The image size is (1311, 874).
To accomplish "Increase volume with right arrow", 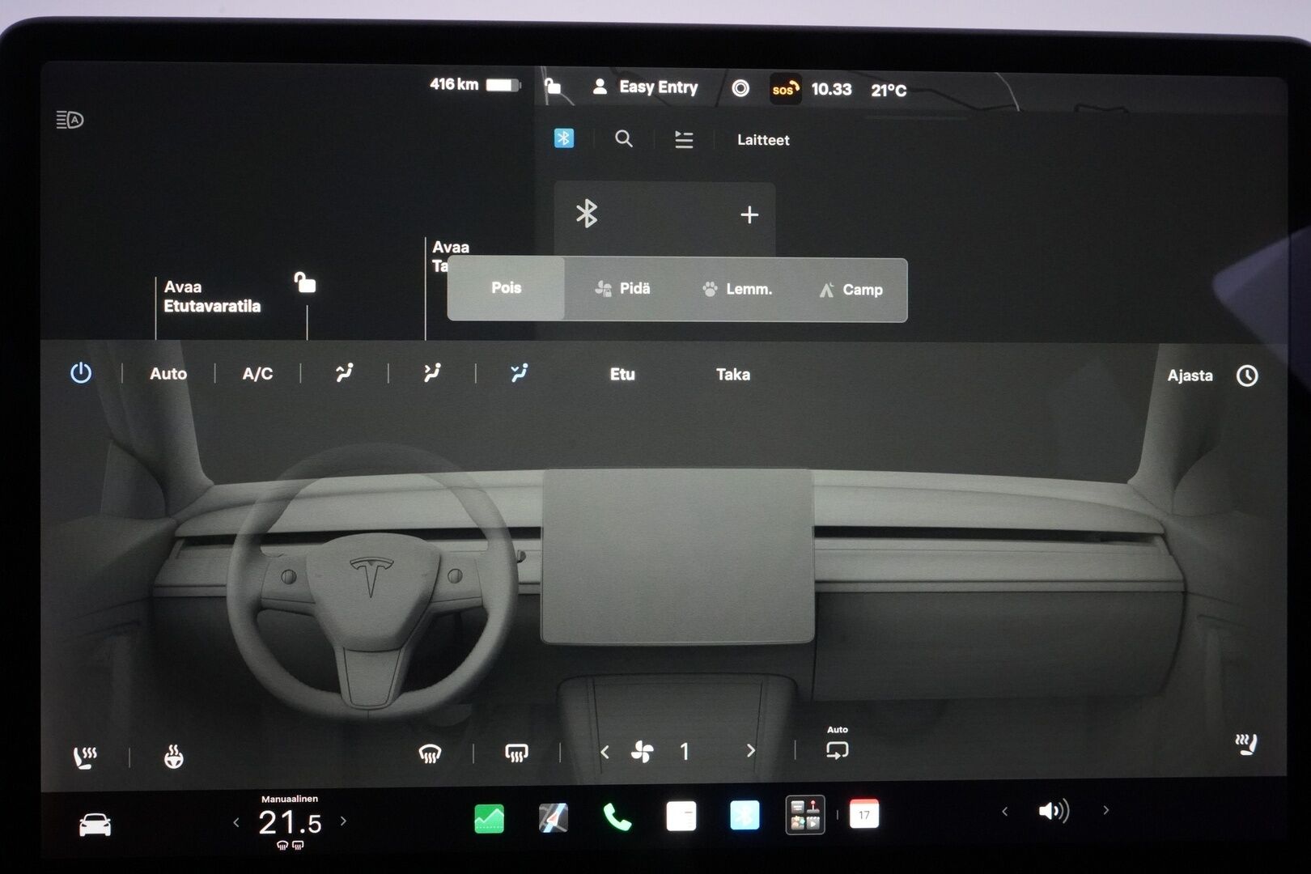I will tap(1105, 810).
